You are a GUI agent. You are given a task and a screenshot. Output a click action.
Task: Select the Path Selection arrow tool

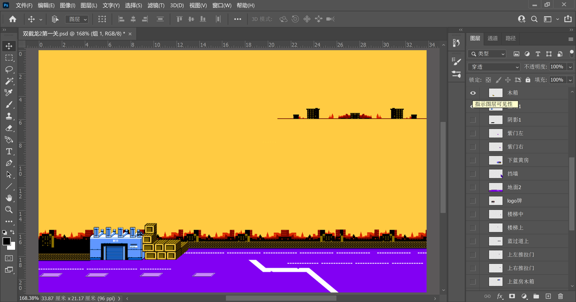pos(9,175)
